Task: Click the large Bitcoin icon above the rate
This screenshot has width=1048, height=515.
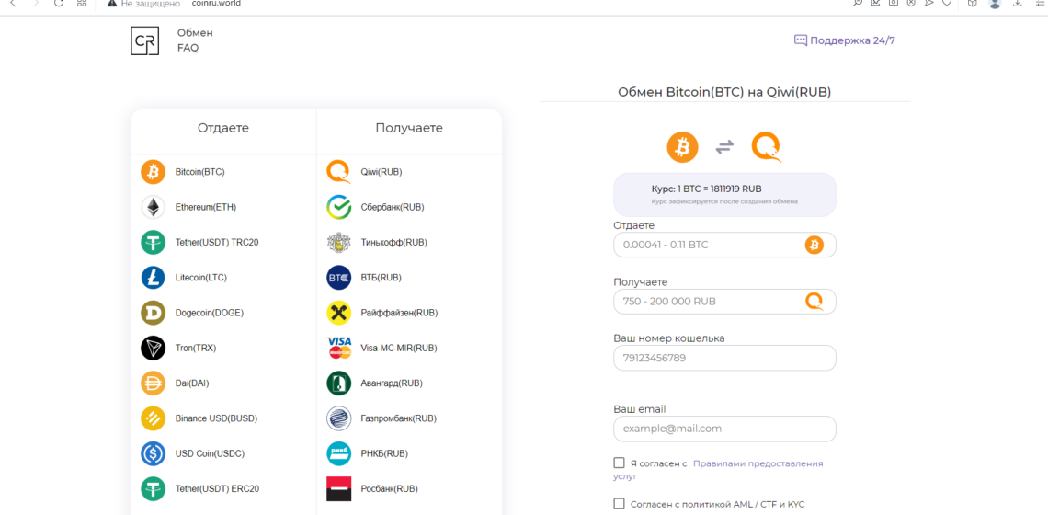Action: tap(682, 147)
